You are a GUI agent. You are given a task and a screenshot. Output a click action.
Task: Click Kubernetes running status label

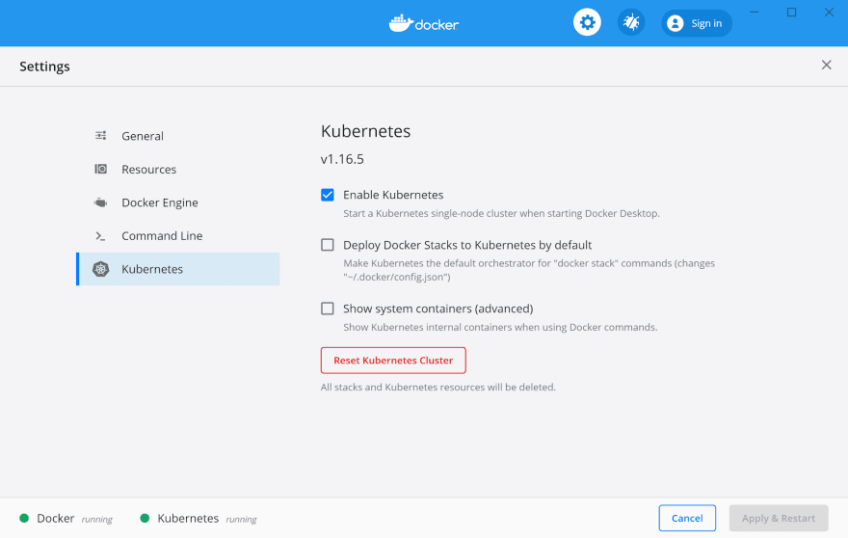(x=207, y=519)
